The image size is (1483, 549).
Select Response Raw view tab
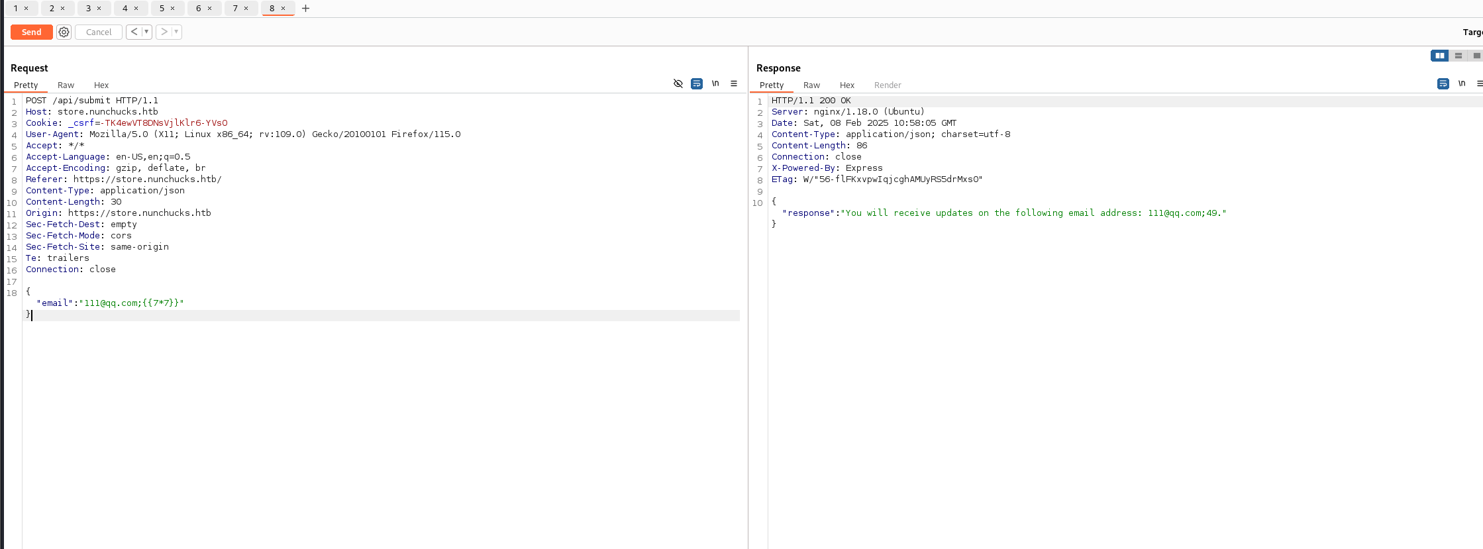tap(811, 85)
